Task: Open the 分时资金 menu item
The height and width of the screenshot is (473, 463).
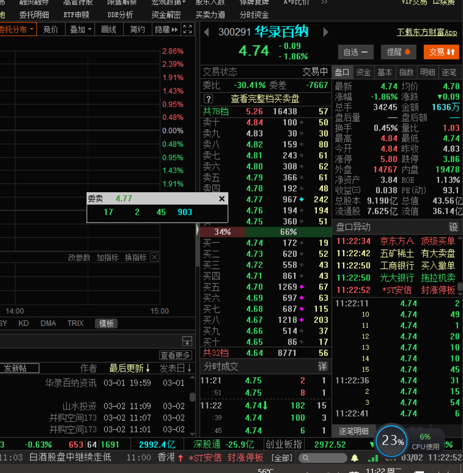Action: click(254, 15)
